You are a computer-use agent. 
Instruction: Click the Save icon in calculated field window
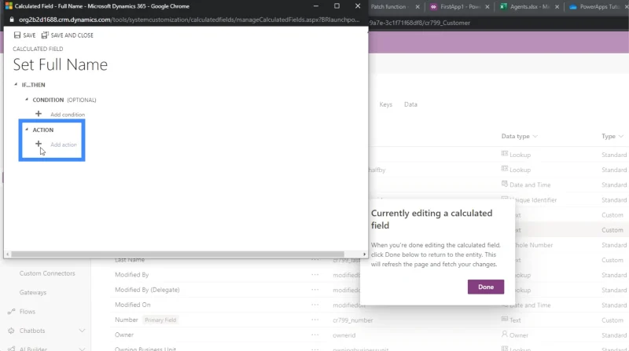17,35
